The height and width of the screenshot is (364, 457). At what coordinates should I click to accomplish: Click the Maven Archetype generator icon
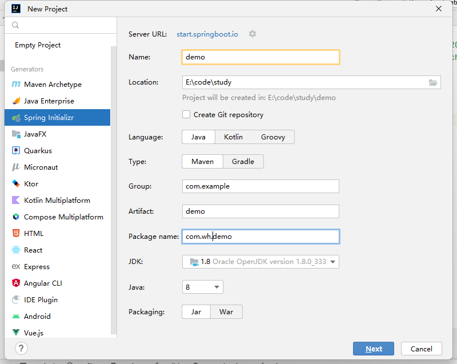coord(16,84)
